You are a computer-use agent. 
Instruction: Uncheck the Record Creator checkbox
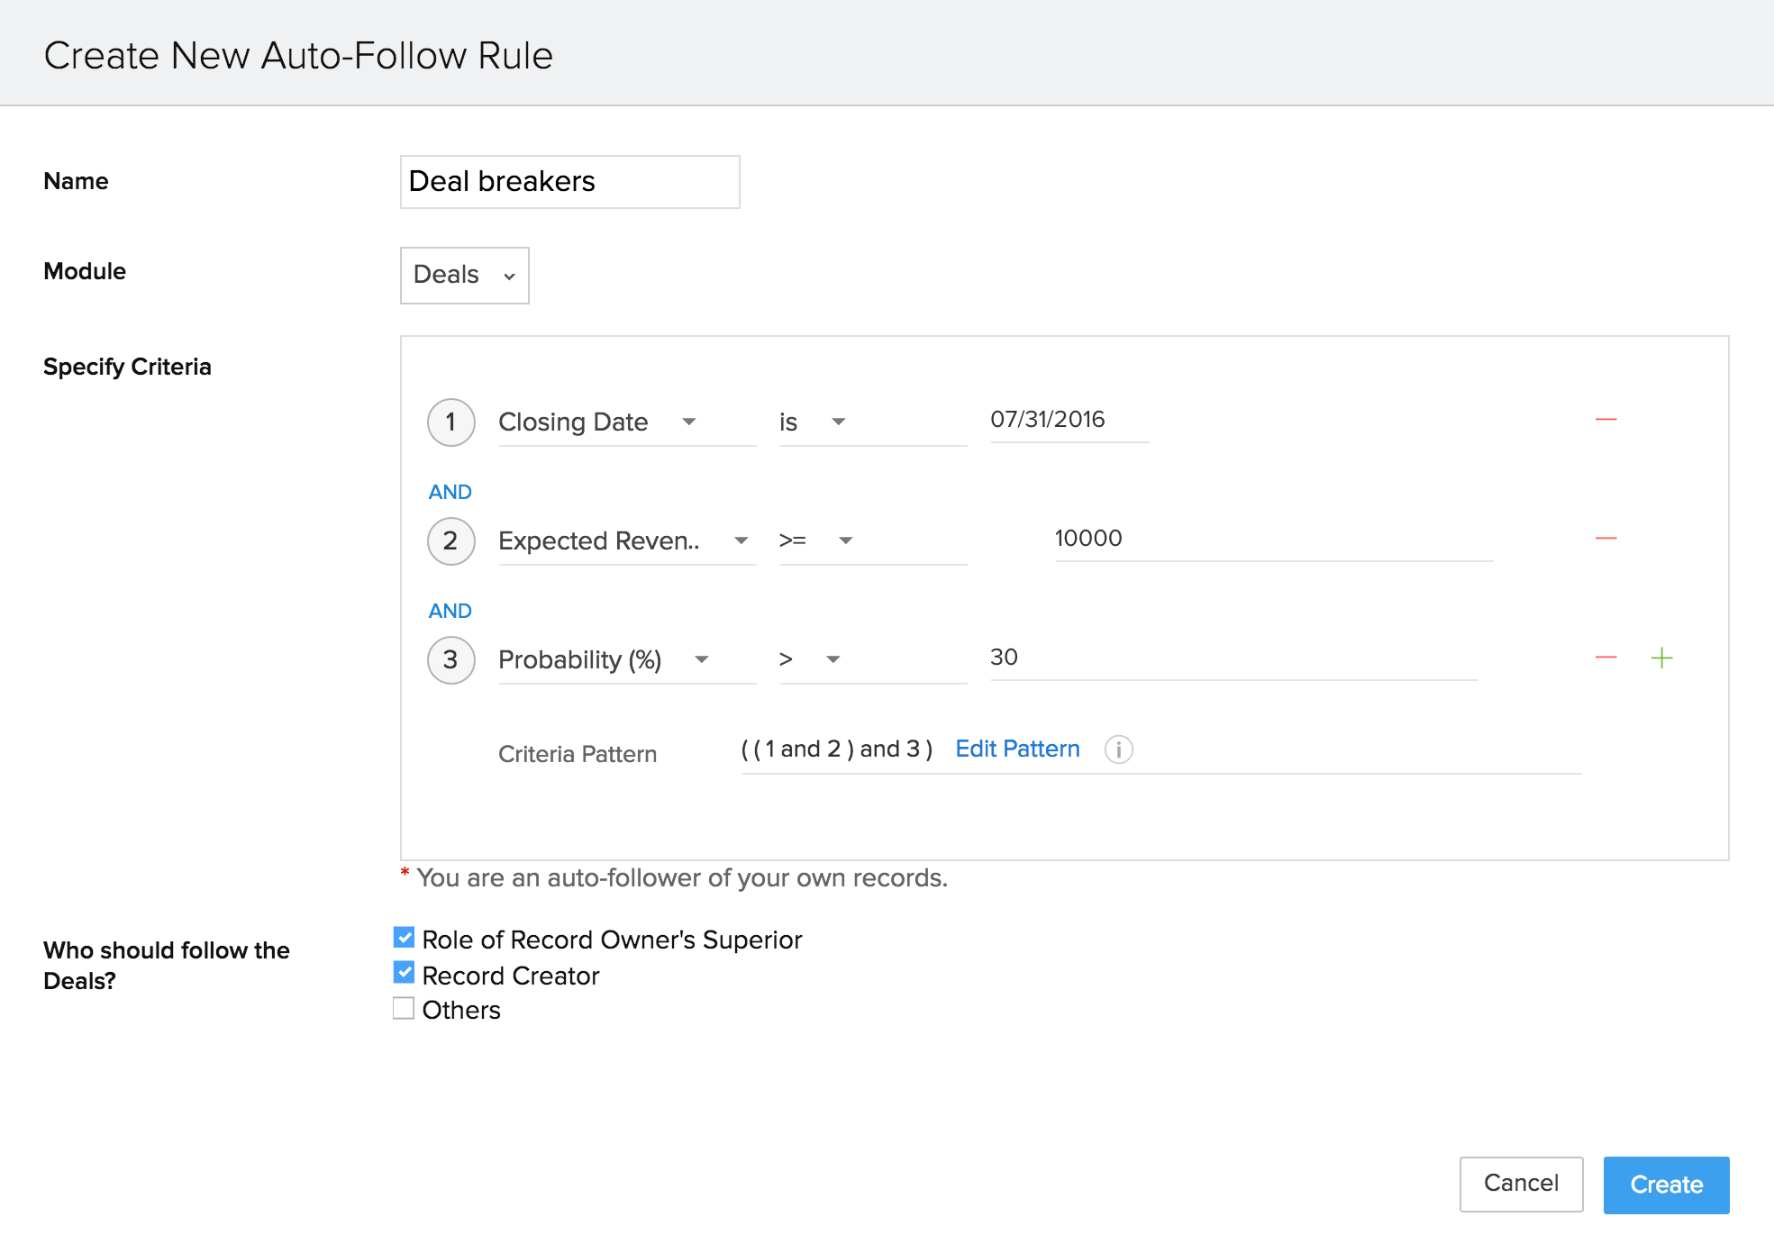point(405,973)
